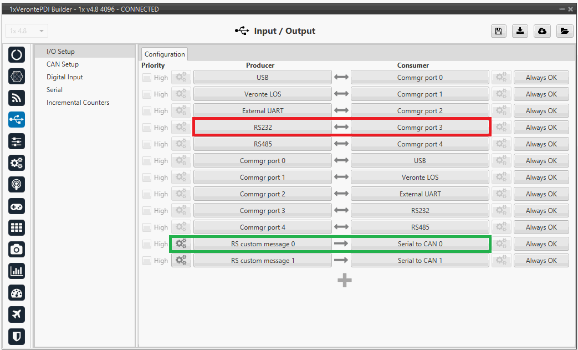Toggle High priority checkbox for RS232 row

coord(147,128)
